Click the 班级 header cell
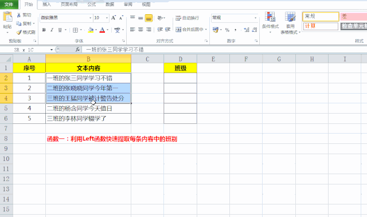Image resolution: width=367 pixels, height=217 pixels. tap(181, 68)
